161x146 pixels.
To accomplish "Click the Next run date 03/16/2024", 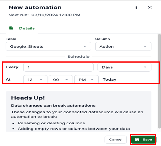I will coord(45,15).
